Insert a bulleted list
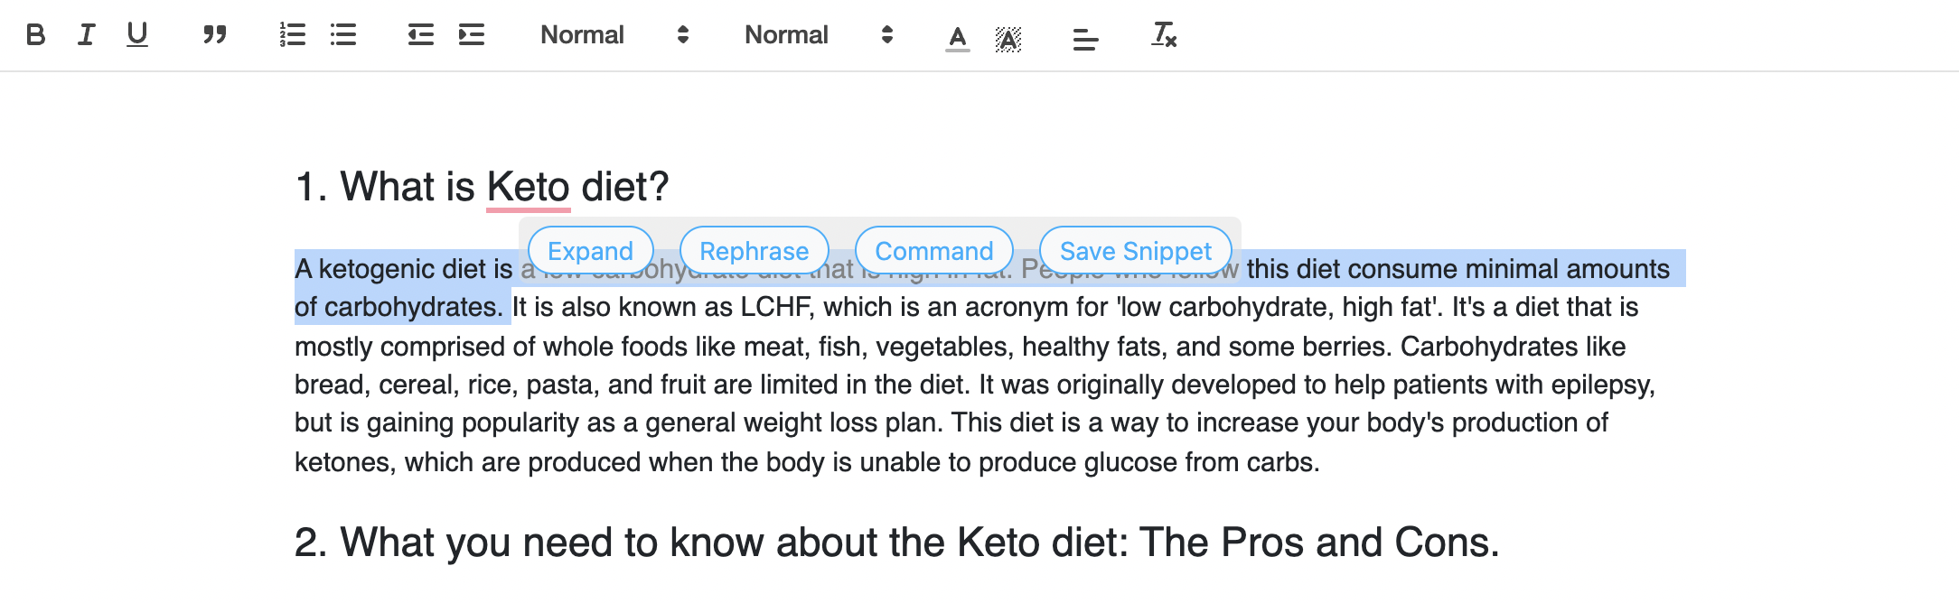 (x=343, y=35)
